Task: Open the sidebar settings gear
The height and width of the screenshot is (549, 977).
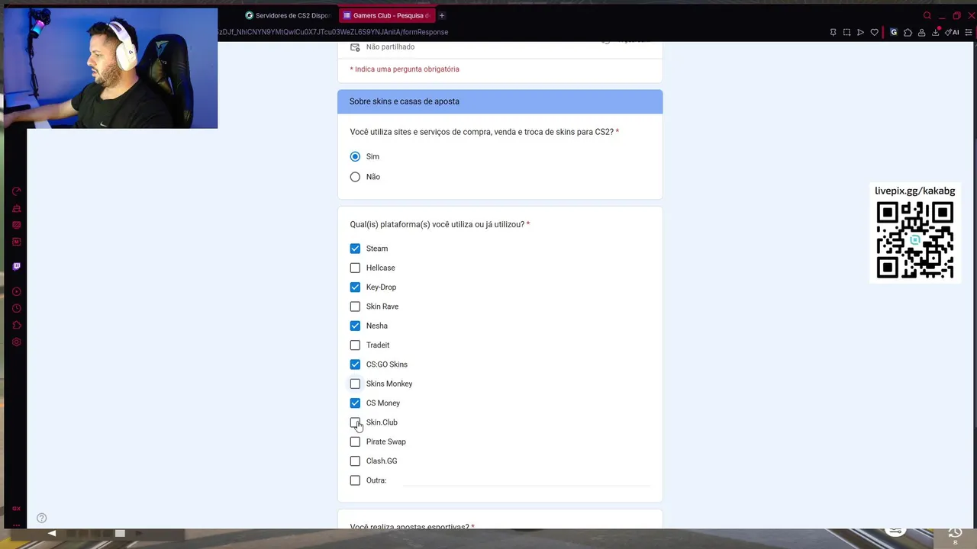Action: pos(17,342)
